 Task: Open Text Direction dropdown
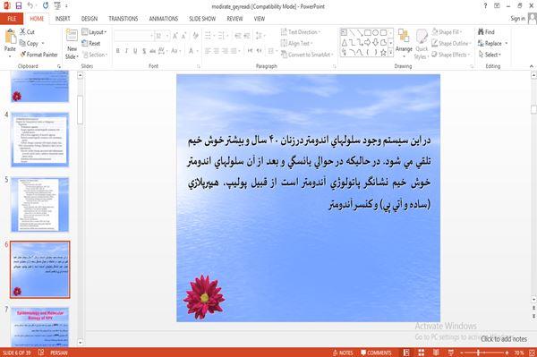pyautogui.click(x=301, y=32)
